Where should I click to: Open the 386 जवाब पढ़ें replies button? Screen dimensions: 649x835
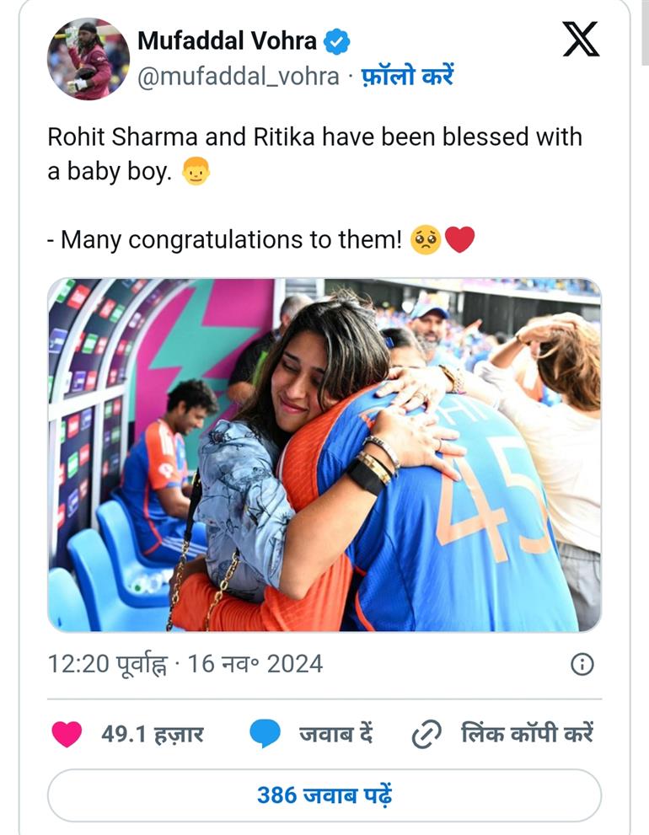(x=324, y=795)
